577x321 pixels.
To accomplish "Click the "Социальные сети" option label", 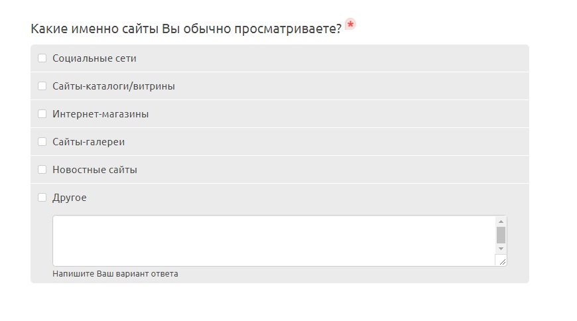I will (94, 58).
